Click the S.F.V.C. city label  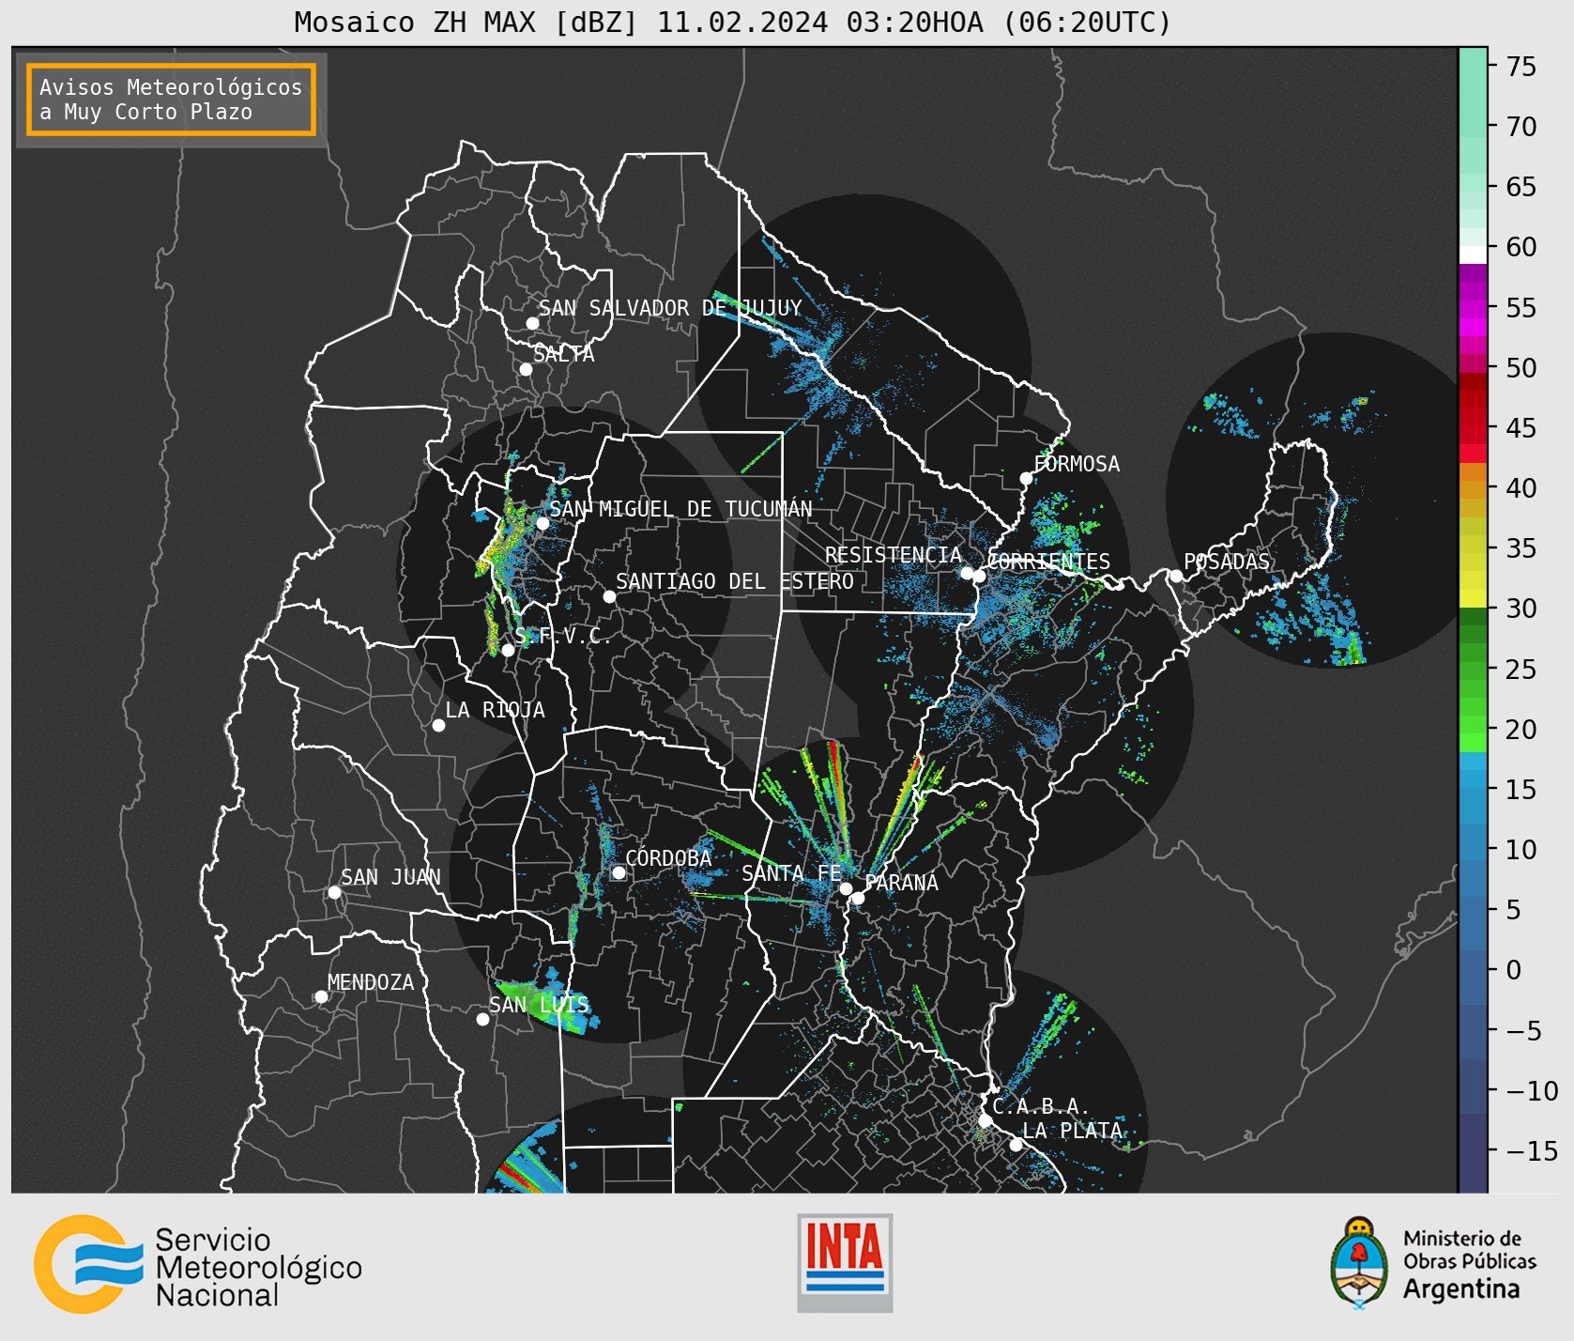pyautogui.click(x=562, y=636)
